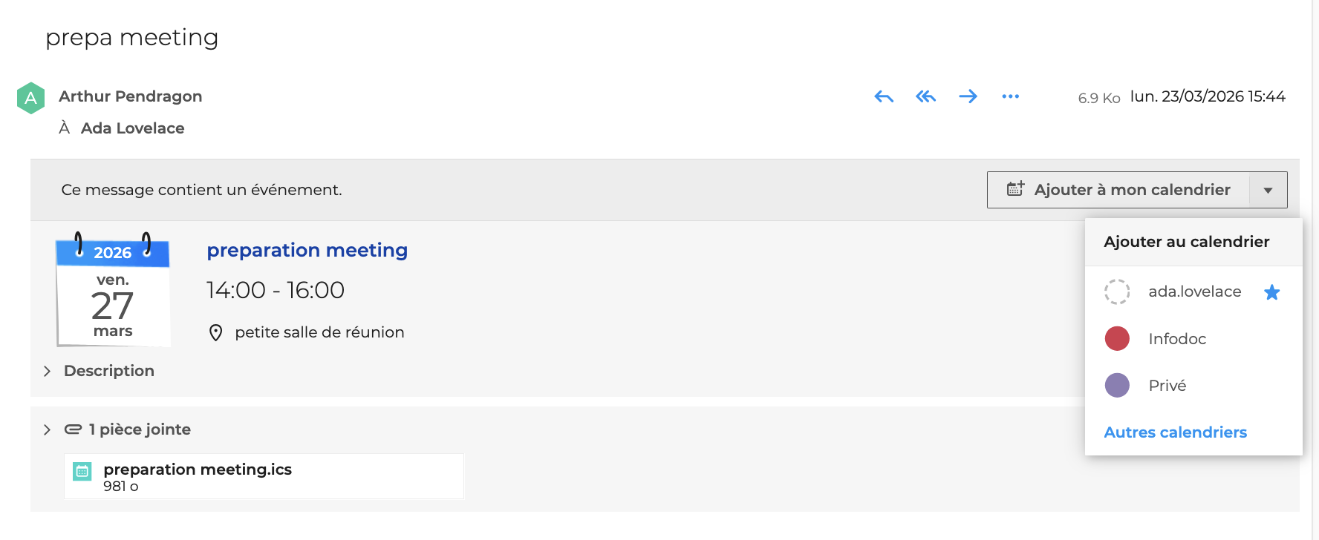Click the location pin icon

pyautogui.click(x=215, y=333)
